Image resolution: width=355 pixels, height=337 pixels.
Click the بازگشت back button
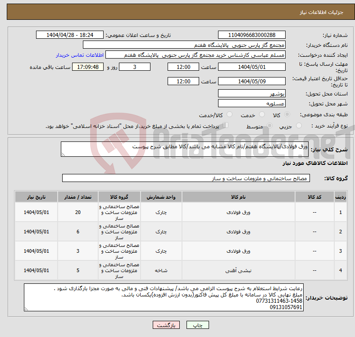coord(166,325)
